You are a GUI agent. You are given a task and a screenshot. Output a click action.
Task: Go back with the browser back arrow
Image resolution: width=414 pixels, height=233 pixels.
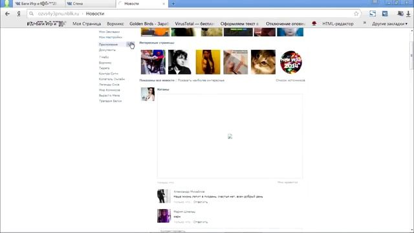point(7,14)
